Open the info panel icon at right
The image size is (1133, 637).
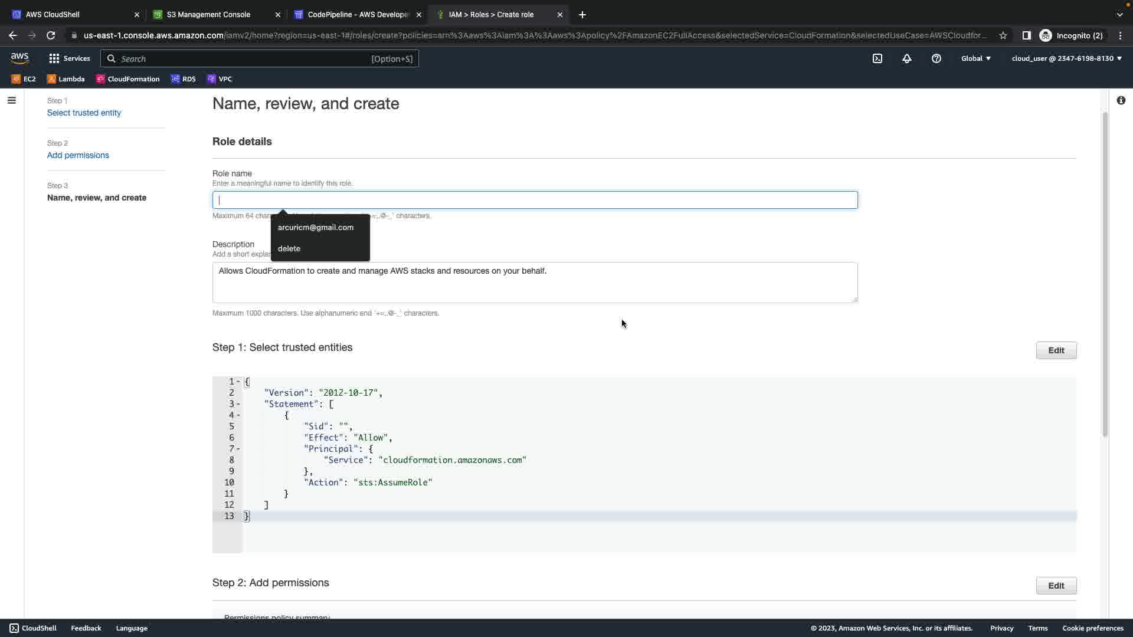click(1121, 100)
